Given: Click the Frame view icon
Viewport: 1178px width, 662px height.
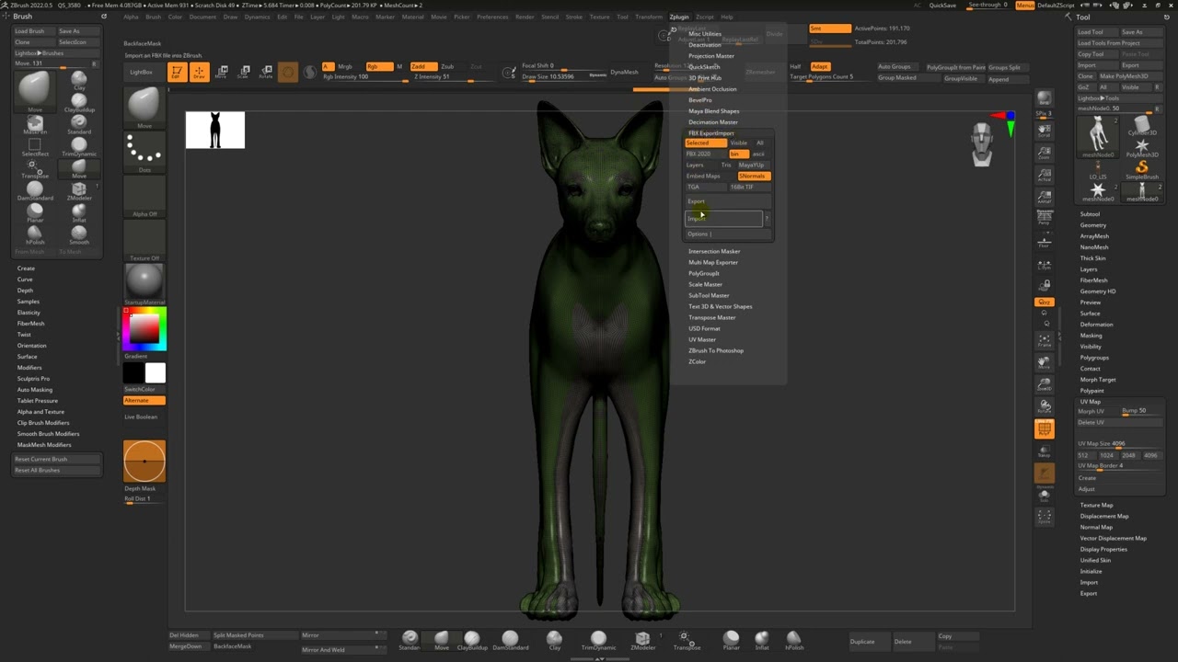Looking at the screenshot, I should 1045,340.
